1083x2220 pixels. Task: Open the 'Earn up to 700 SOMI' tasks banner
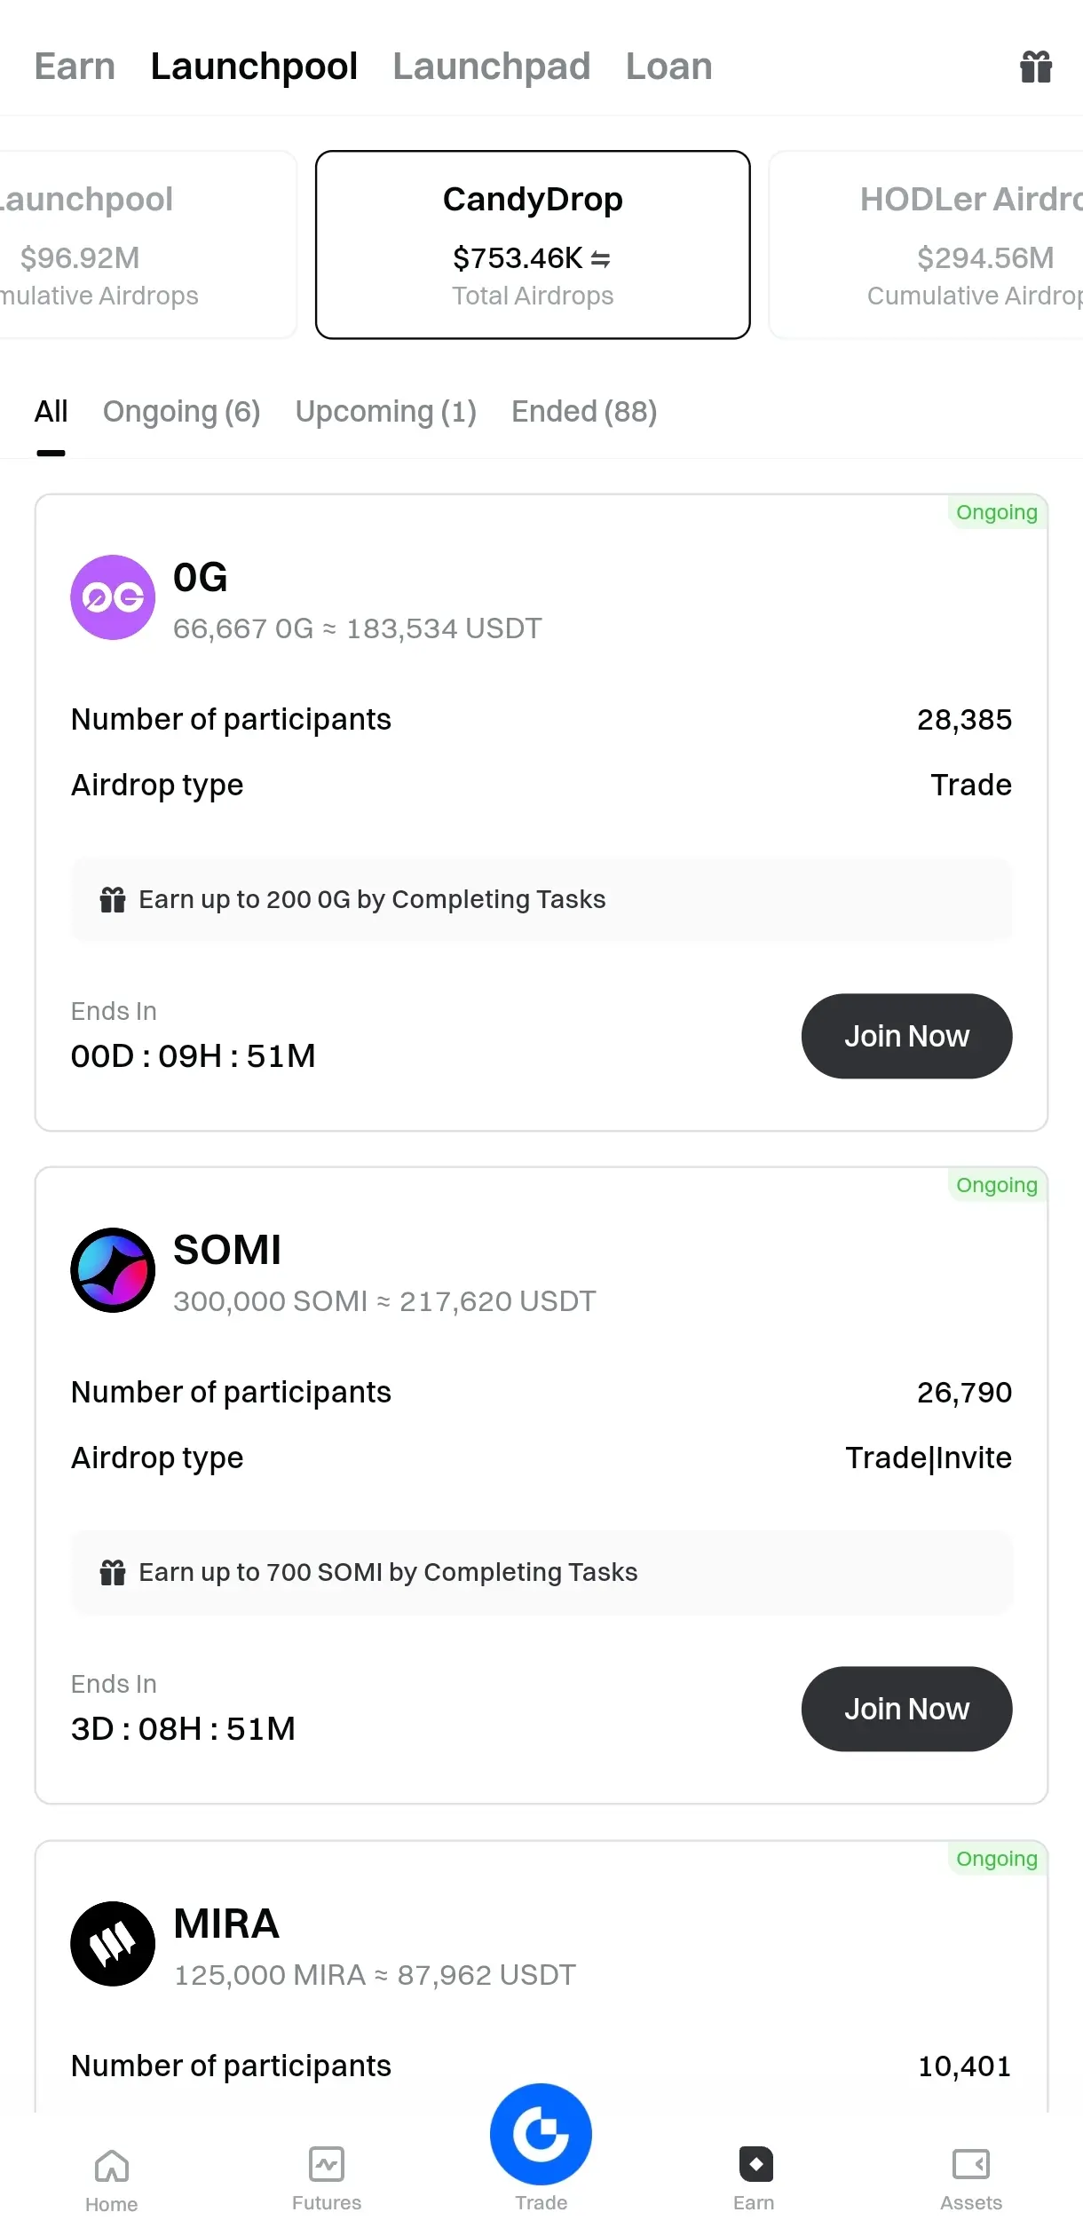point(541,1572)
